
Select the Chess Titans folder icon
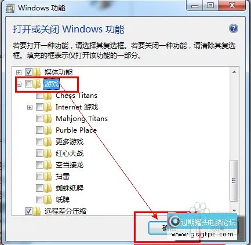(48, 96)
